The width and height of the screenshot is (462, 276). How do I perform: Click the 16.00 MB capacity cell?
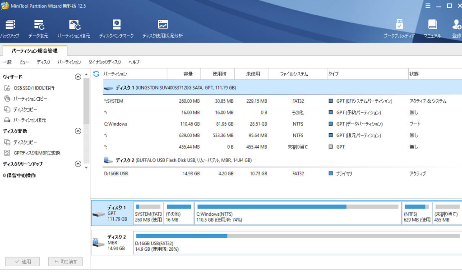[x=190, y=113]
